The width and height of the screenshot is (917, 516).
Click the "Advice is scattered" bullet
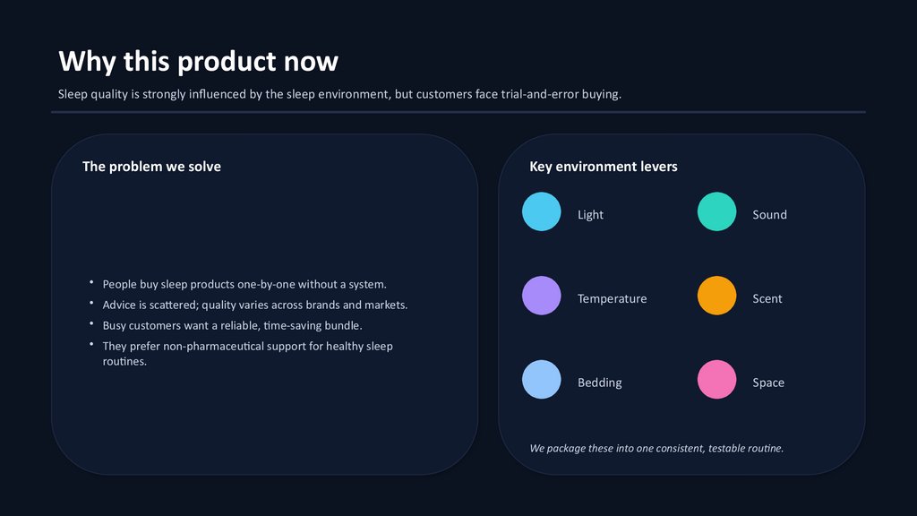pos(254,305)
